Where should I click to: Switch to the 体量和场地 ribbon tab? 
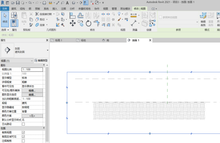84,9
